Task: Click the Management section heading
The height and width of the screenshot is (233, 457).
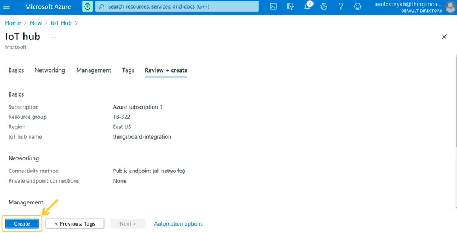Action: (x=26, y=202)
